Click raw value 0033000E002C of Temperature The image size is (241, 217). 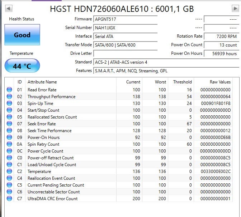(x=216, y=172)
